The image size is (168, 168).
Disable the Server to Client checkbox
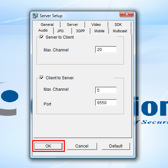[x=42, y=37]
